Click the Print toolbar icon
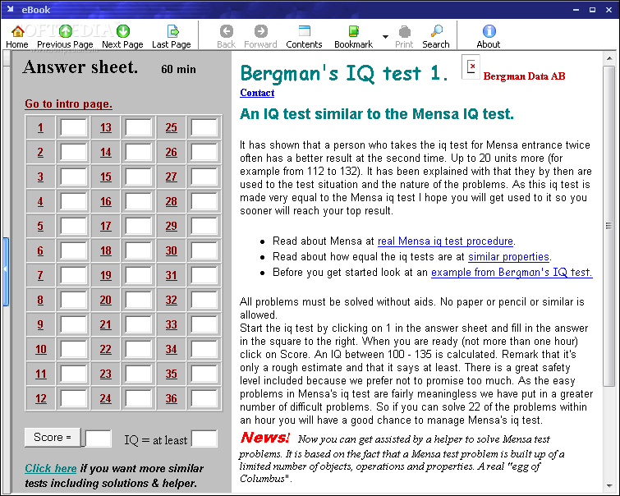The height and width of the screenshot is (496, 620). coord(404,31)
